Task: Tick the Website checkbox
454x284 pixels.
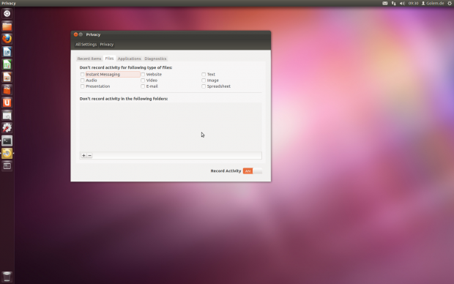Action: pos(143,75)
